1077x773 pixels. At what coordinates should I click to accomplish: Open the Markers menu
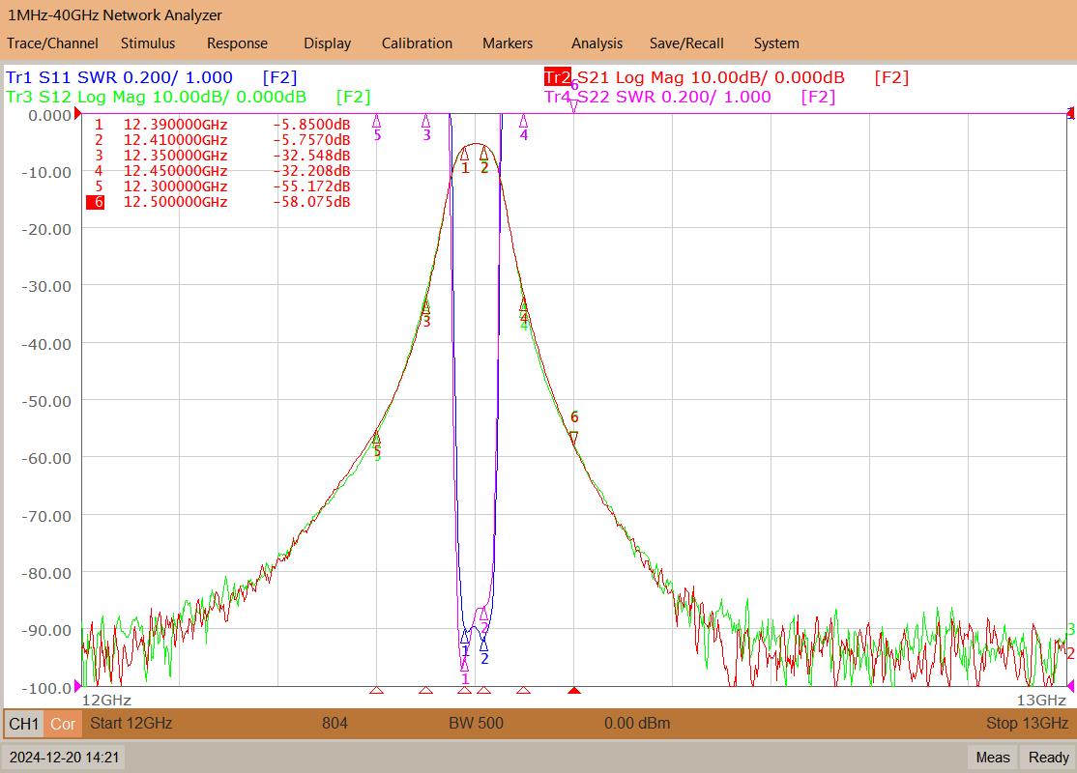click(508, 43)
